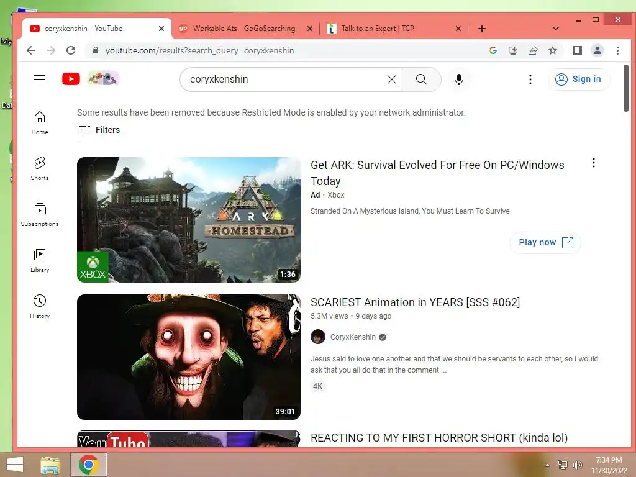Image resolution: width=636 pixels, height=477 pixels.
Task: Close the Workable Ats tab
Action: [x=309, y=29]
